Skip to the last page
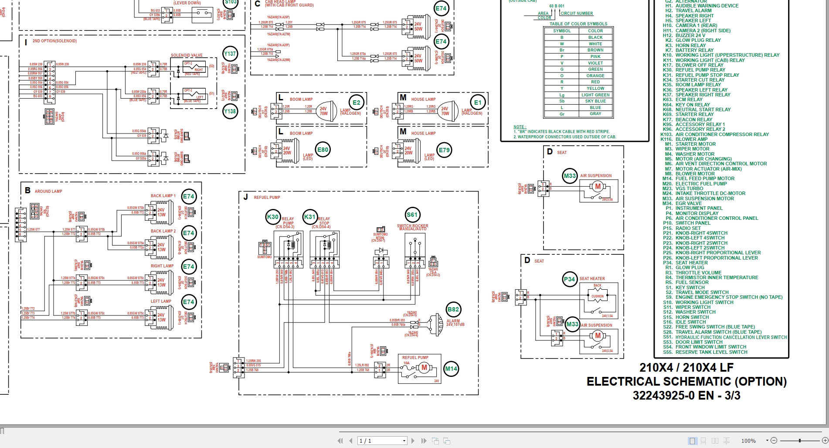This screenshot has height=448, width=829. pos(423,441)
